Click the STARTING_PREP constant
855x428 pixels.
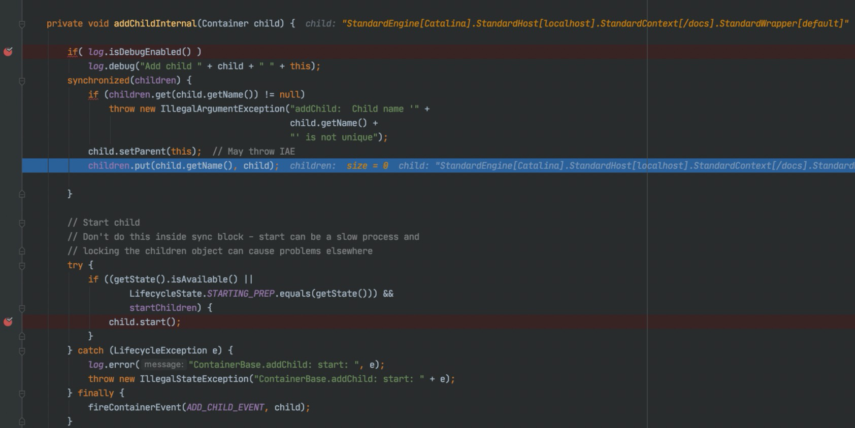pyautogui.click(x=241, y=293)
